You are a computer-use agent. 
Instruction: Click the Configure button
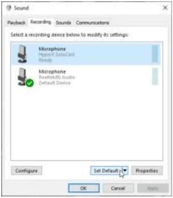[27, 171]
